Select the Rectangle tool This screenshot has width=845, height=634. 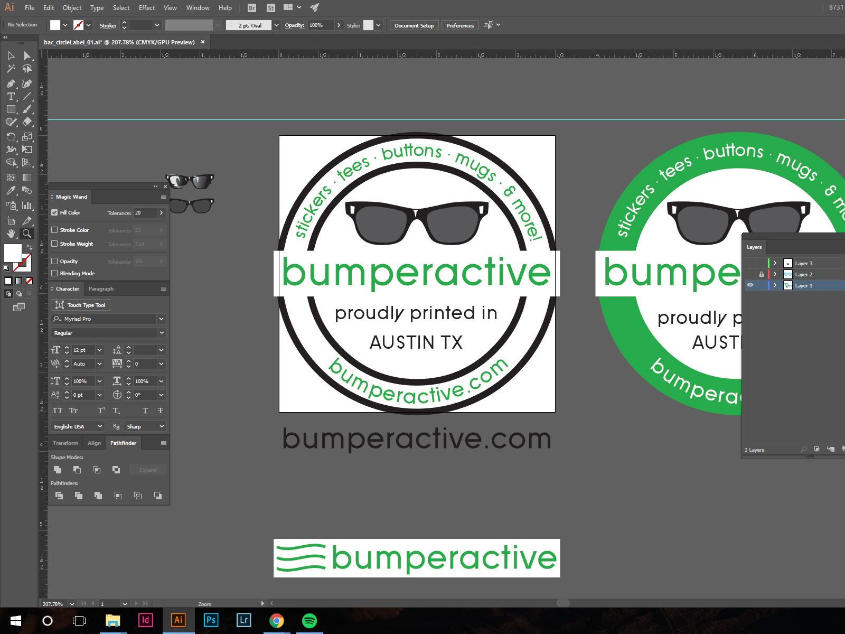tap(11, 109)
